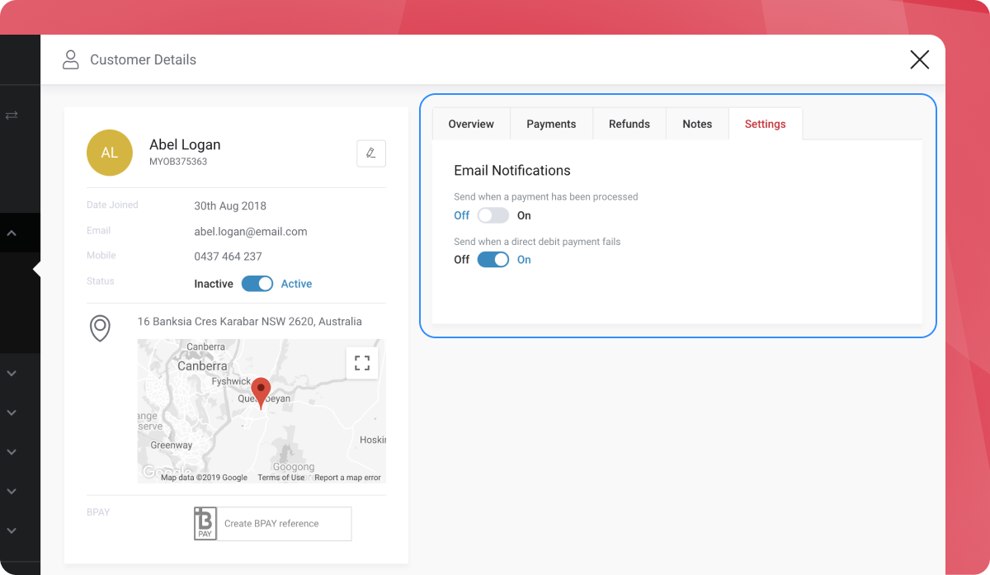
Task: Click the Customer Details title text
Action: coord(144,59)
